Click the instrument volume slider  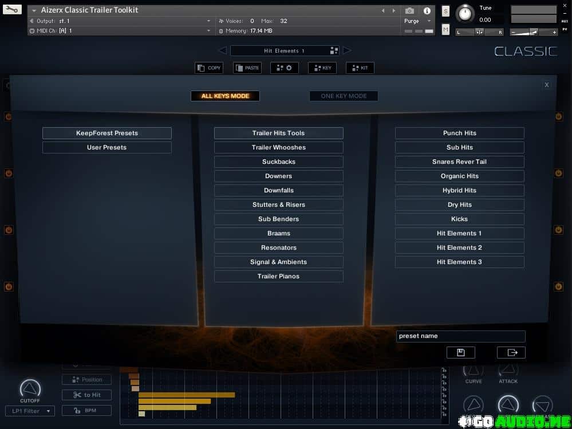tap(533, 33)
